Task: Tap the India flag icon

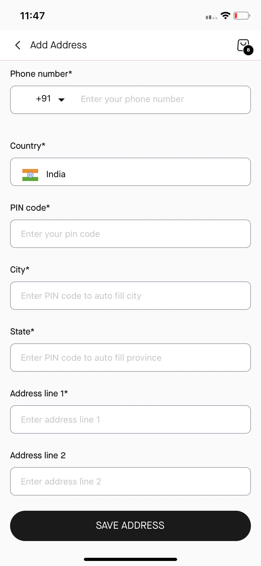Action: [30, 175]
